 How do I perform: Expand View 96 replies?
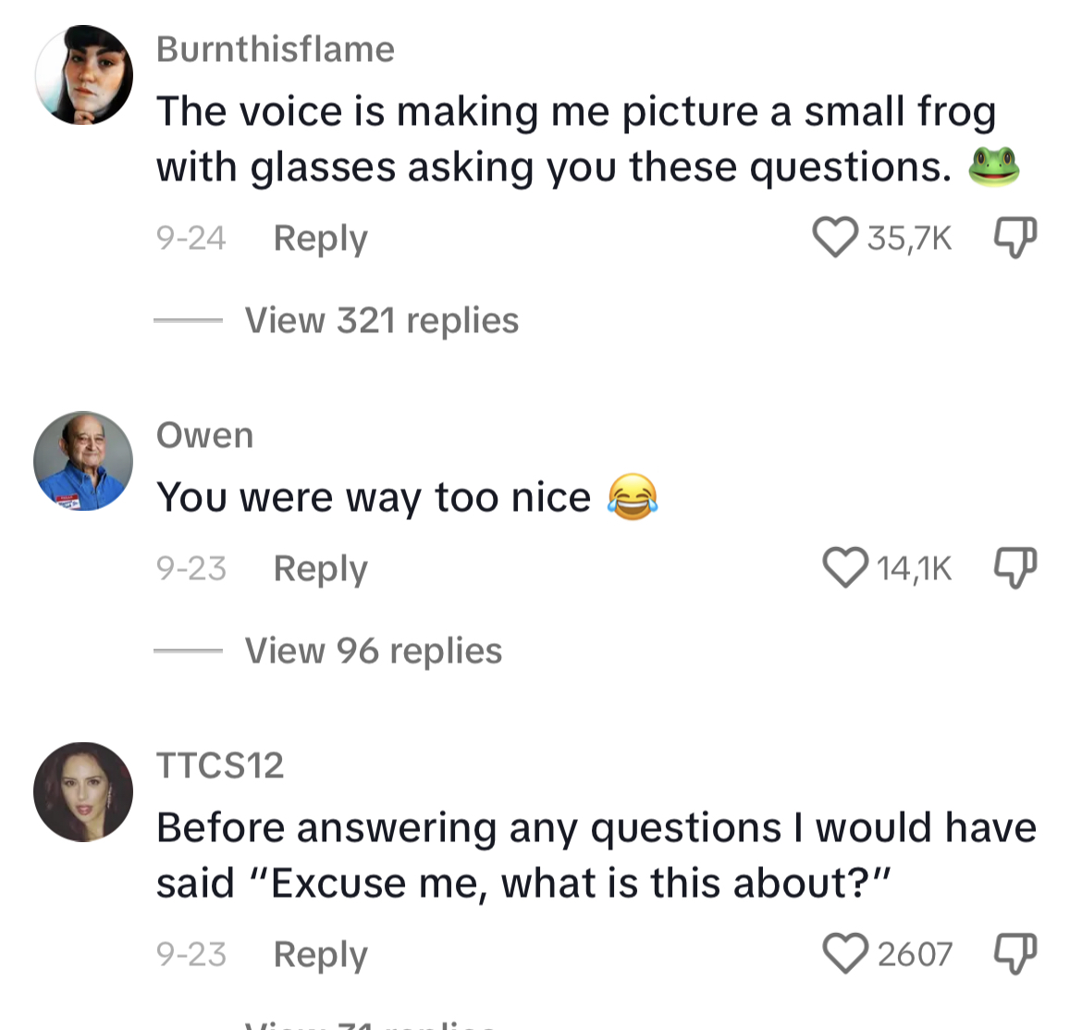click(x=374, y=651)
